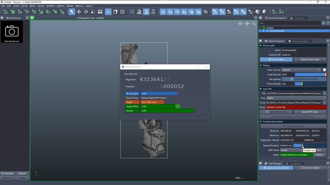Click the help question mark in Precision Explorer

coord(199,67)
